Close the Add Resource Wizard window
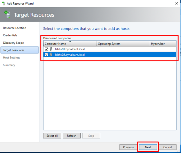181x153 pixels. click(x=177, y=3)
